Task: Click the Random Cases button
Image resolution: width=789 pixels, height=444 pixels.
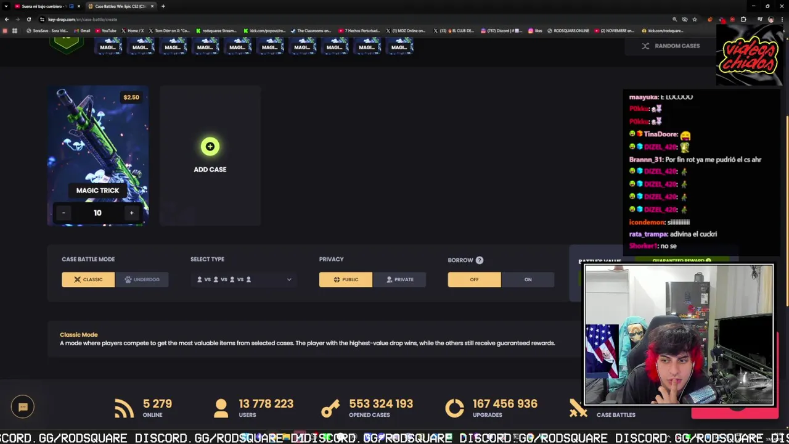Action: 671,46
